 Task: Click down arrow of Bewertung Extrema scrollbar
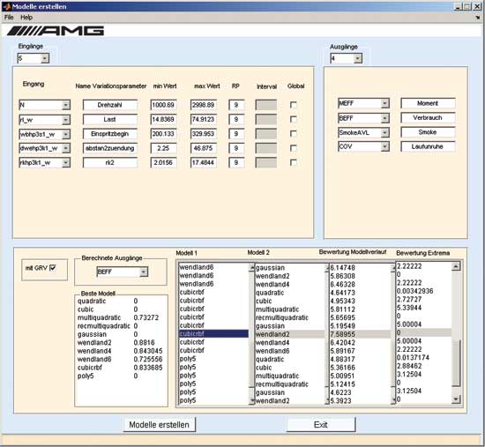point(456,399)
